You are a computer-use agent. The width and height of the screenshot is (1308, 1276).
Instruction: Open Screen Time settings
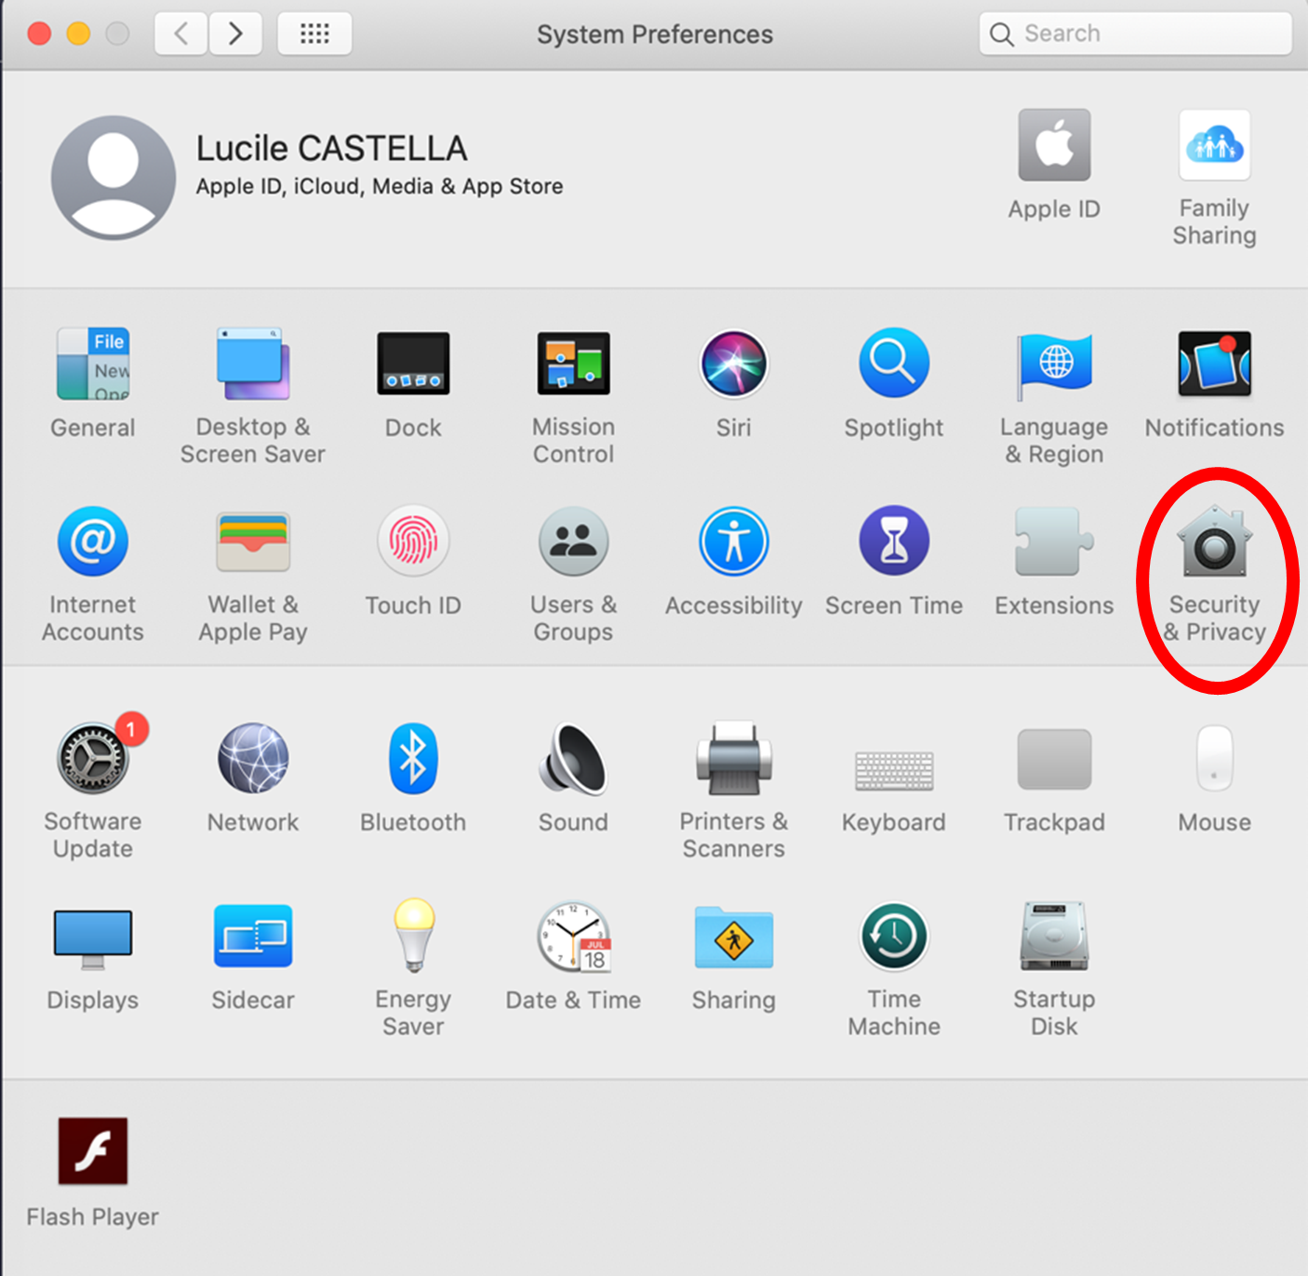click(894, 541)
